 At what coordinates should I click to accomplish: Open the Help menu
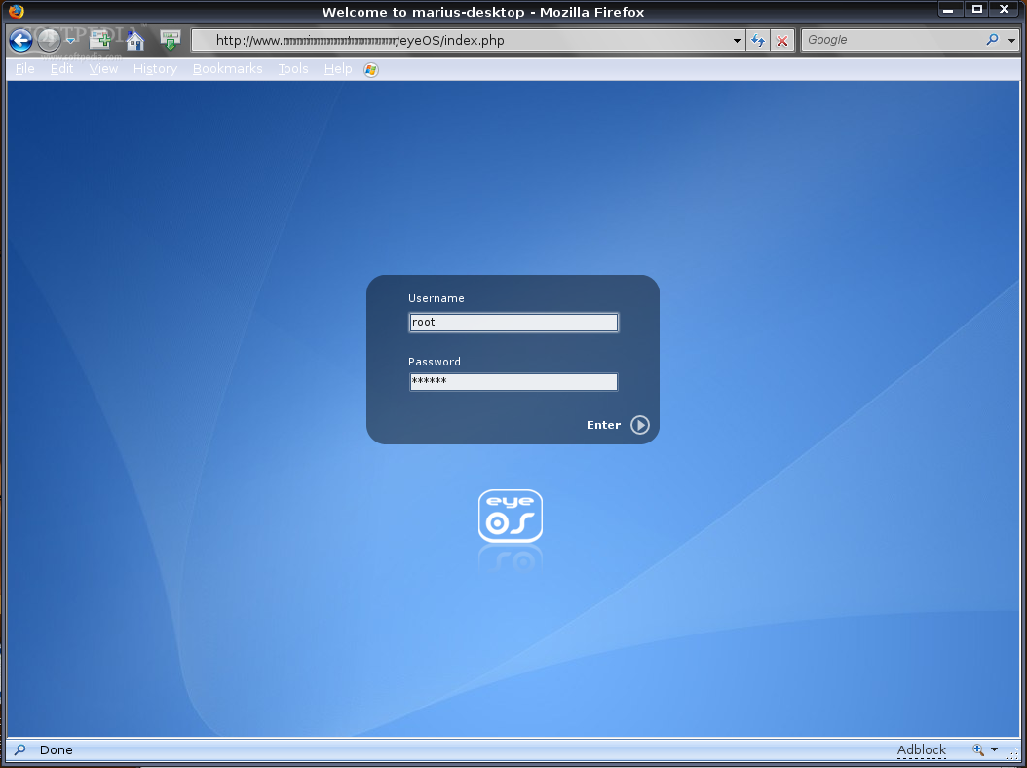coord(338,69)
